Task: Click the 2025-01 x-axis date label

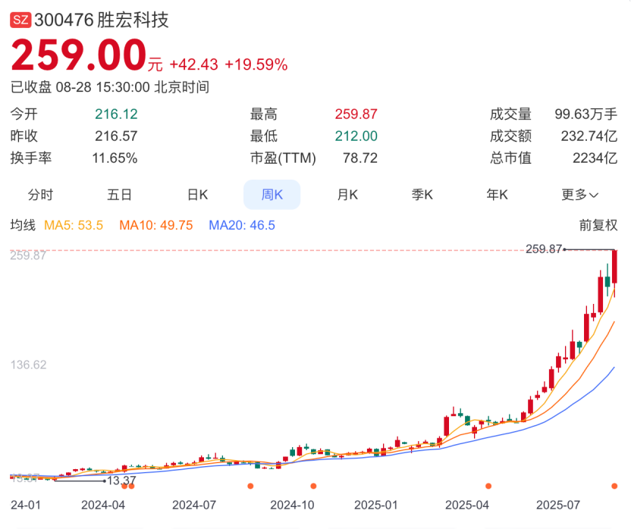Action: coord(376,505)
